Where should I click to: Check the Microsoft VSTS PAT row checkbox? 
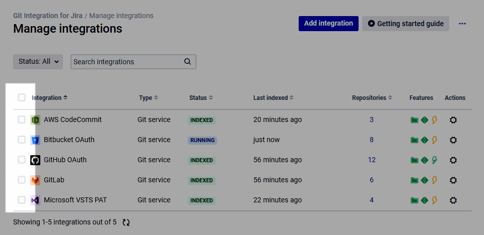[21, 200]
